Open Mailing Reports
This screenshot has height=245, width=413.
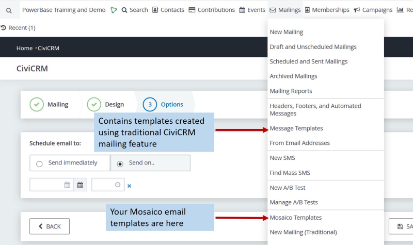[x=291, y=91]
